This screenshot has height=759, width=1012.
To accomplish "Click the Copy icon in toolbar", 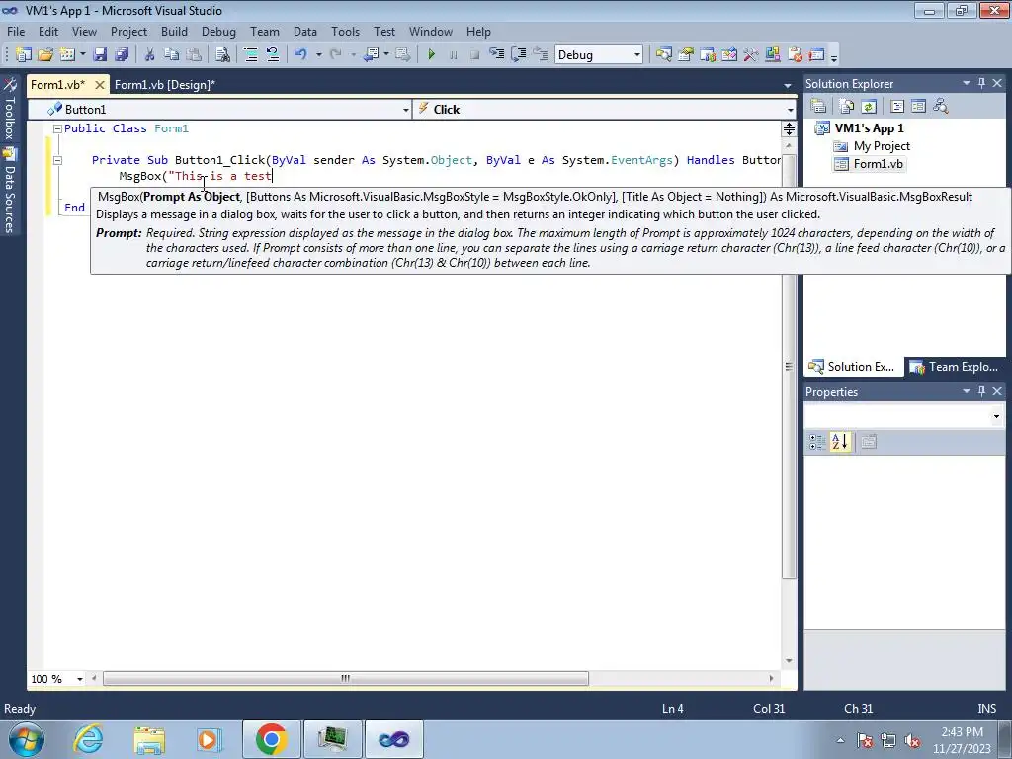I will click(171, 55).
